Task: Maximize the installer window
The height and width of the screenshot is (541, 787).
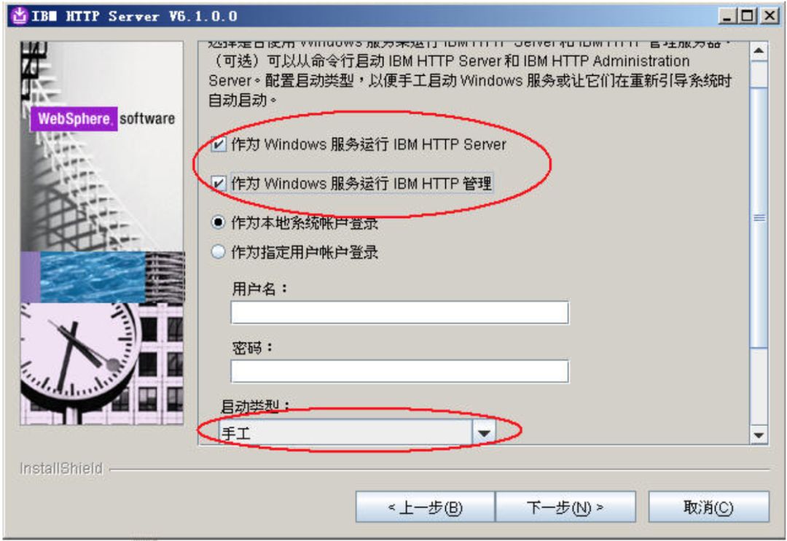Action: (x=748, y=16)
